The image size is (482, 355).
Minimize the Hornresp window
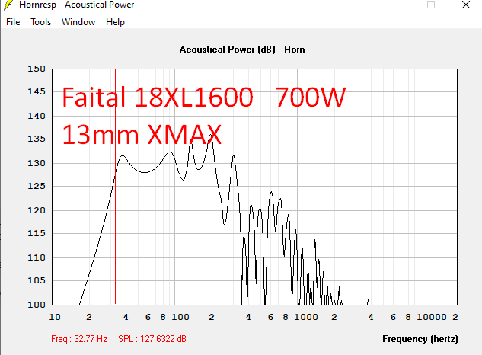397,5
